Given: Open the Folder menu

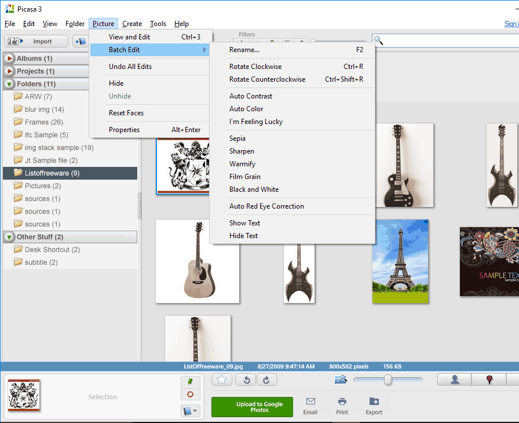Looking at the screenshot, I should (75, 24).
